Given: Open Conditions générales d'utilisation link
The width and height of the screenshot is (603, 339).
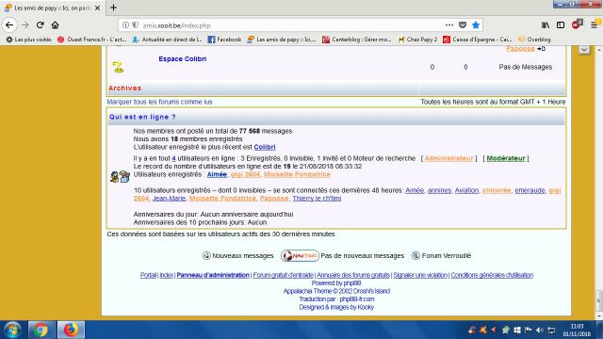Looking at the screenshot, I should 492,275.
